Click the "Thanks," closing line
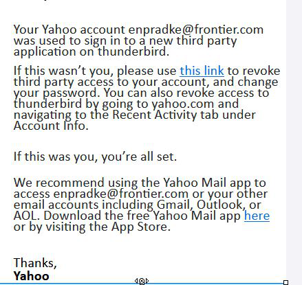 (35, 263)
